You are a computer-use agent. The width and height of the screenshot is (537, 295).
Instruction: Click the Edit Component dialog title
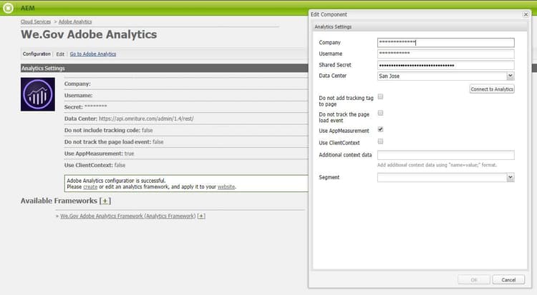click(329, 14)
